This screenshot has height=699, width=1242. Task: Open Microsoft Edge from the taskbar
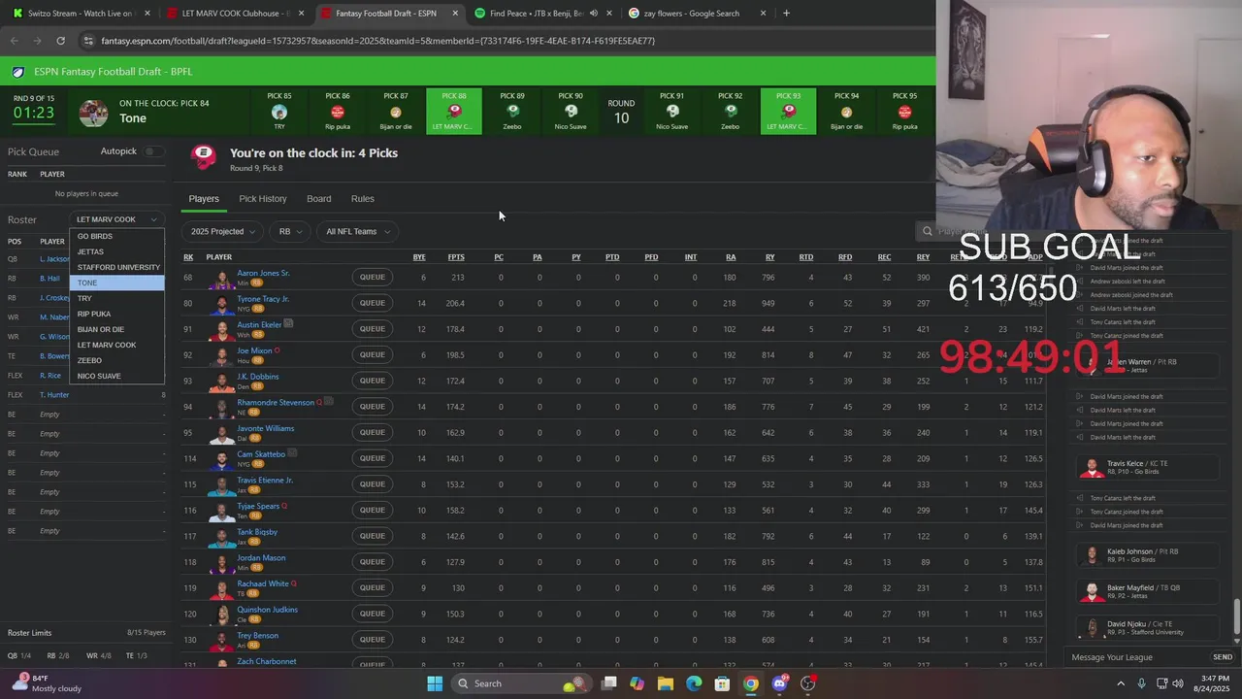click(694, 683)
